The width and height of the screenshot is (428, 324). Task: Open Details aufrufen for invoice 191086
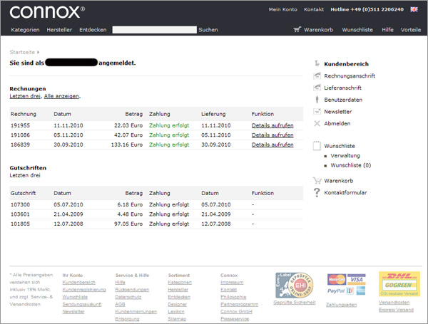[272, 135]
